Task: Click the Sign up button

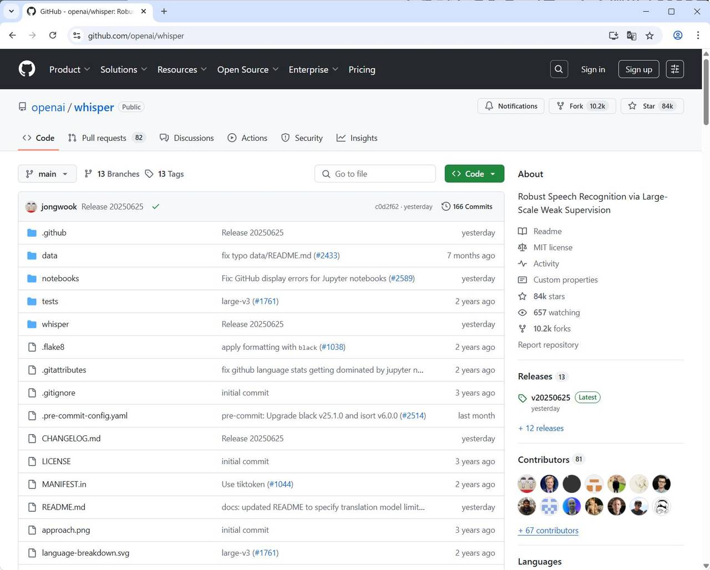Action: [638, 69]
